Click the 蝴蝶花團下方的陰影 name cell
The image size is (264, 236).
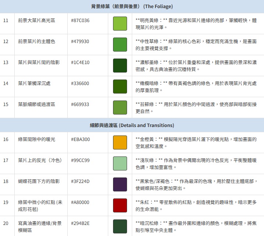click(39, 182)
